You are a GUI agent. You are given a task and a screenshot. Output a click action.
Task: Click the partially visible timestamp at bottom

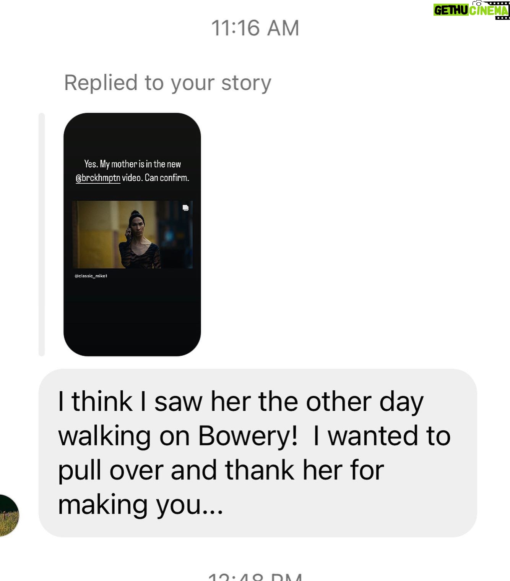[255, 576]
